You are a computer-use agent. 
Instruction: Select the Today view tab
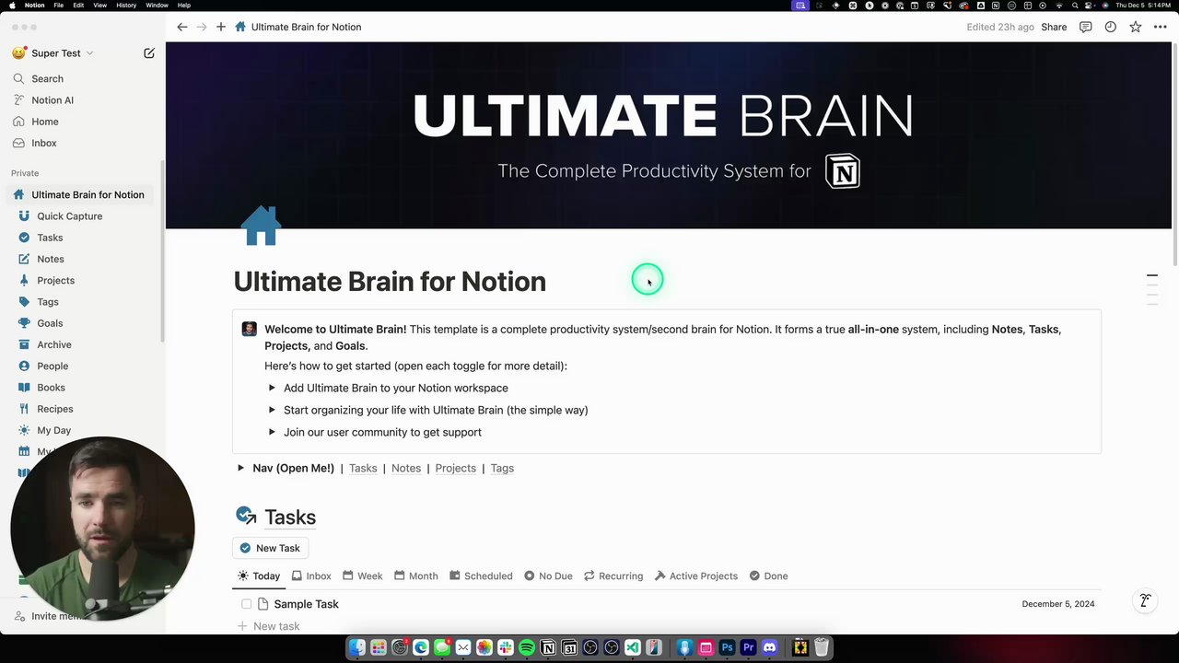[259, 576]
